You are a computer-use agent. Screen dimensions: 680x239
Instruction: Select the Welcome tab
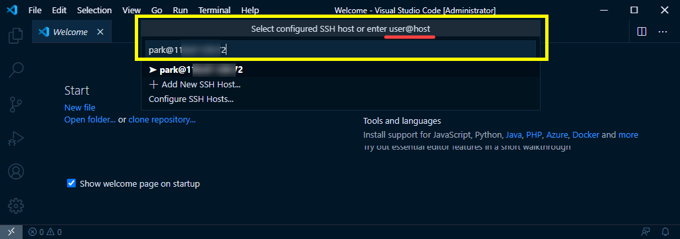(72, 32)
